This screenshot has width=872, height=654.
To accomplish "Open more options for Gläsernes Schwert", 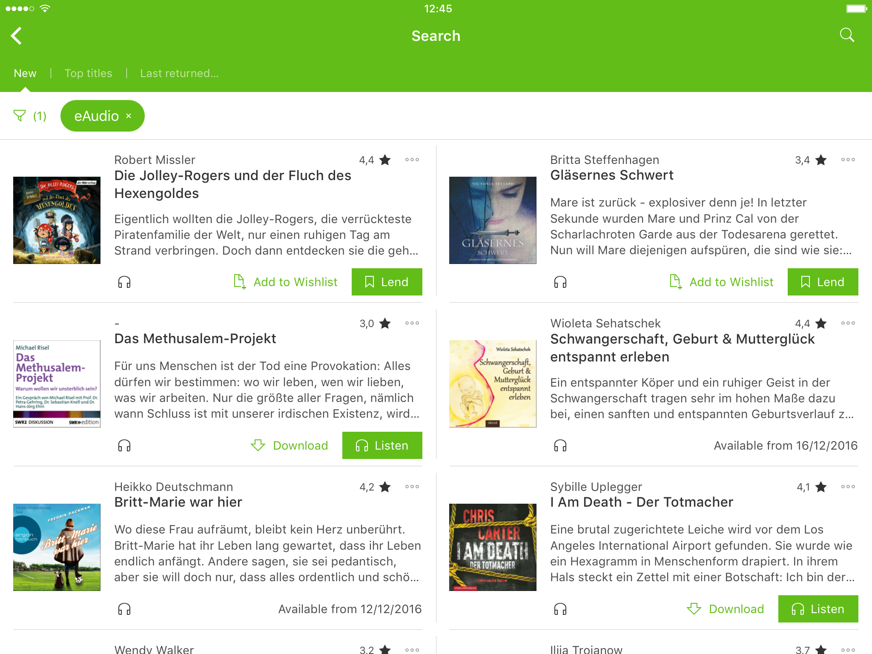I will coord(848,160).
